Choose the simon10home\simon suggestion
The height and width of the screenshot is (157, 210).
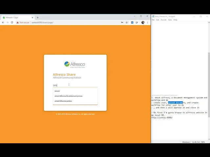(75, 101)
